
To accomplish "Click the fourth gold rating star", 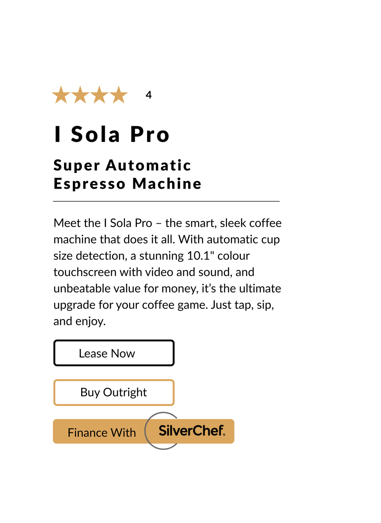I will pyautogui.click(x=119, y=95).
